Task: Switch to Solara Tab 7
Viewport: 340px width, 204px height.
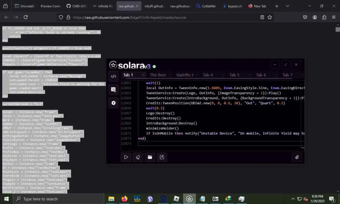Action: 287,75
